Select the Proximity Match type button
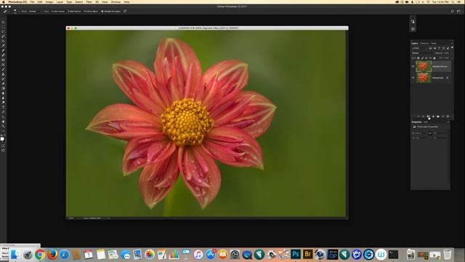The width and height of the screenshot is (465, 262). click(x=91, y=12)
